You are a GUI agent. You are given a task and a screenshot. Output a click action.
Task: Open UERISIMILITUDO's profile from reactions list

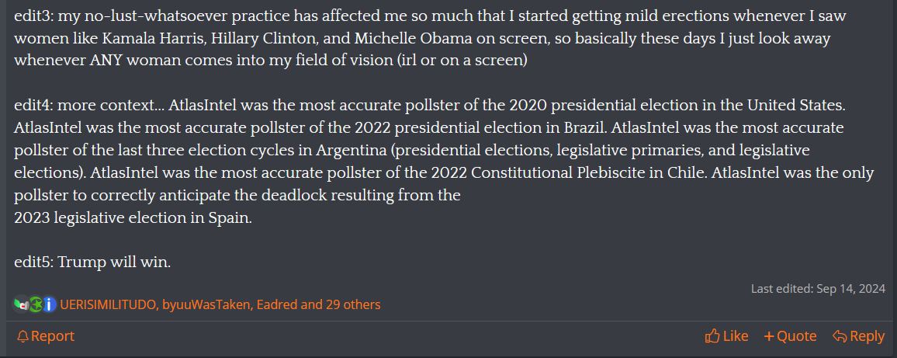pos(109,304)
